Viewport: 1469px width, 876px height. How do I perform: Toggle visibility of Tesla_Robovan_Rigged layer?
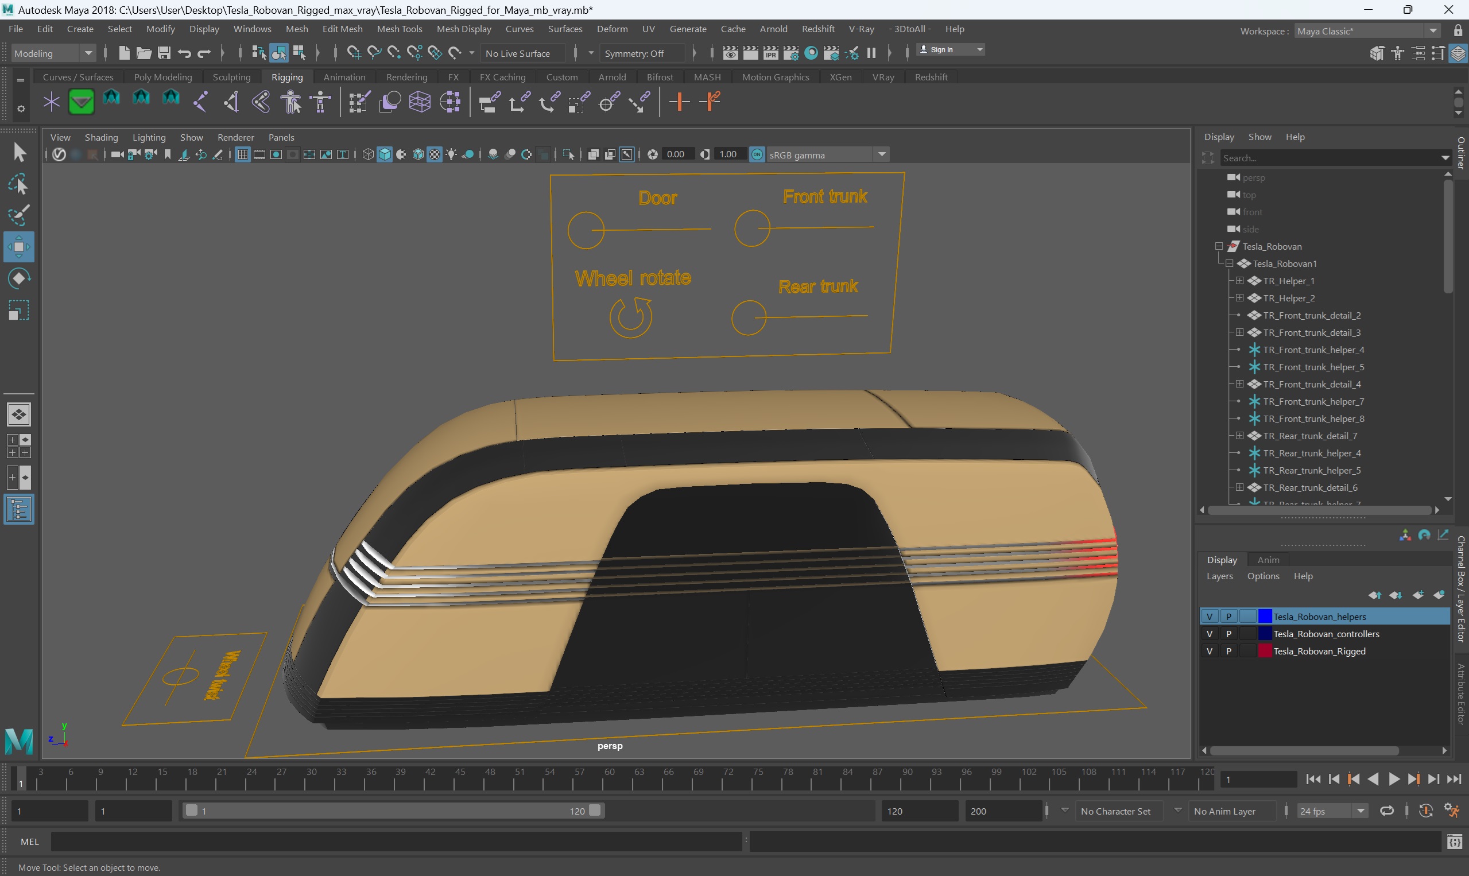[x=1210, y=651]
